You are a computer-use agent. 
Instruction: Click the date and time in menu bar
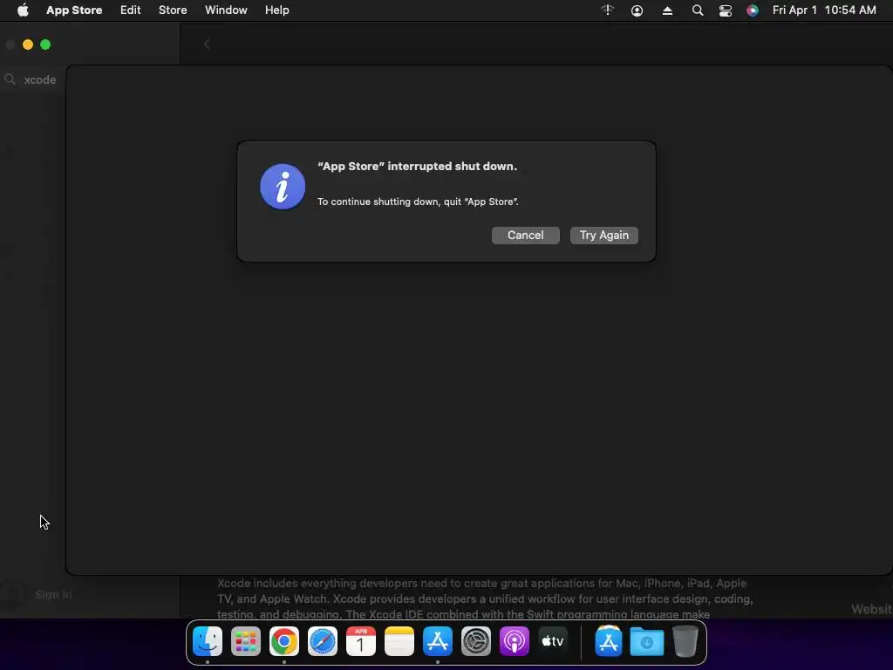(x=824, y=10)
